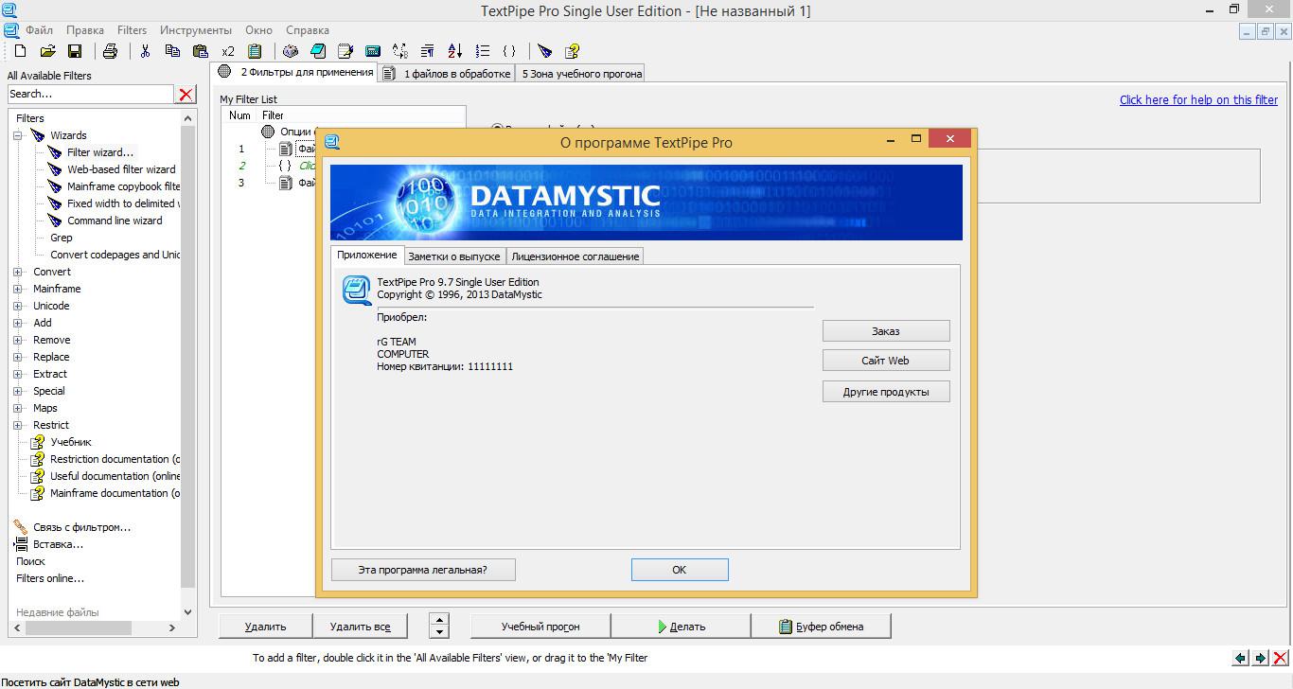Viewport: 1293px width, 689px height.
Task: Click the Save floppy disk icon
Action: point(75,51)
